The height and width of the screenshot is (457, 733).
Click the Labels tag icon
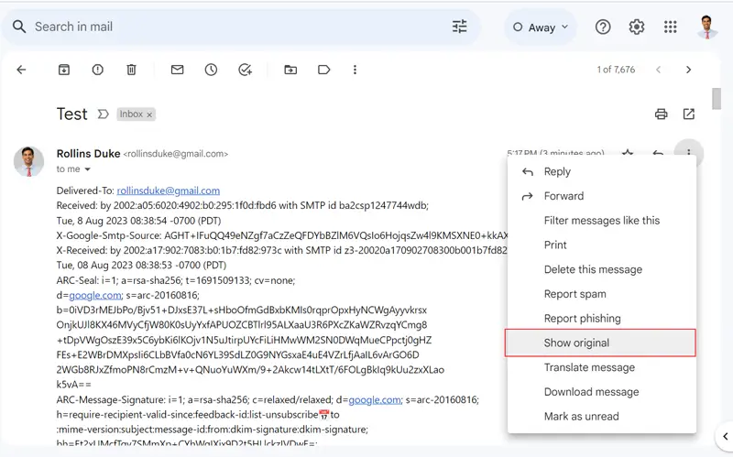tap(323, 70)
